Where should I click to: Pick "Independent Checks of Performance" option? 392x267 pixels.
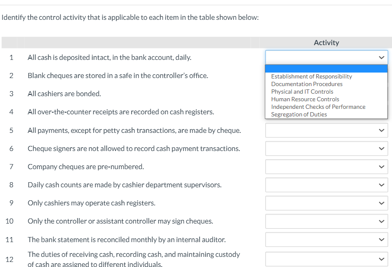coord(318,107)
